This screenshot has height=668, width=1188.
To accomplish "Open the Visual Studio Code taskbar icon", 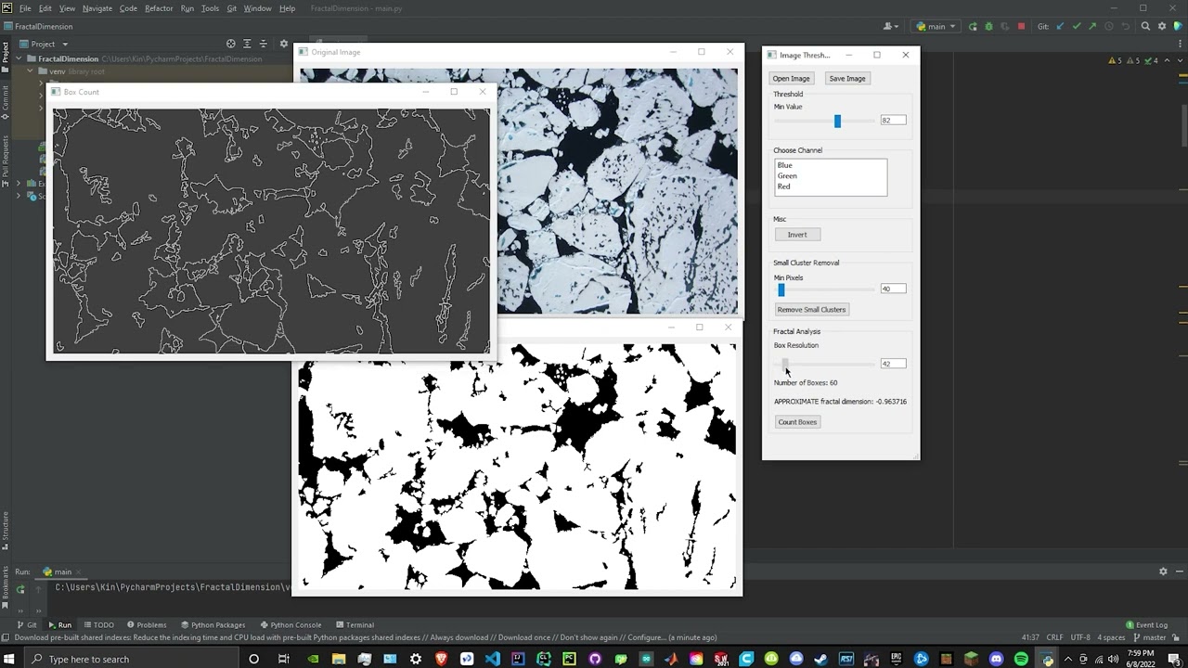I will 492,659.
